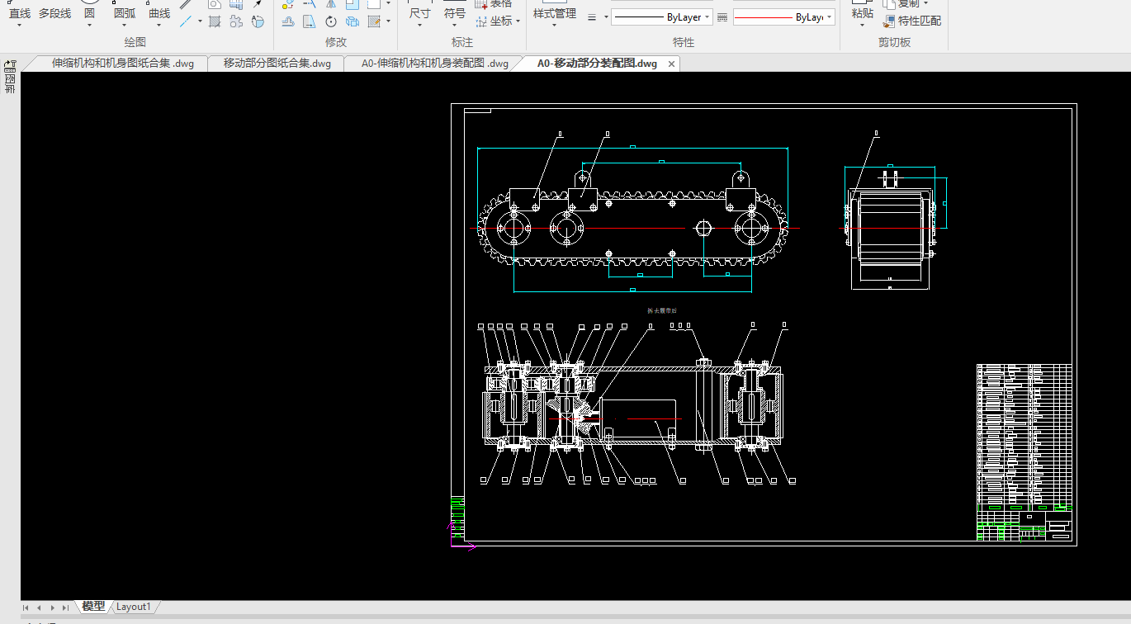Click the 样式管理 style manager button

[x=554, y=13]
